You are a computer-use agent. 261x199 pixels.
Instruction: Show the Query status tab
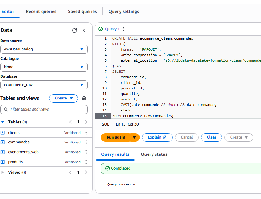pos(154,154)
